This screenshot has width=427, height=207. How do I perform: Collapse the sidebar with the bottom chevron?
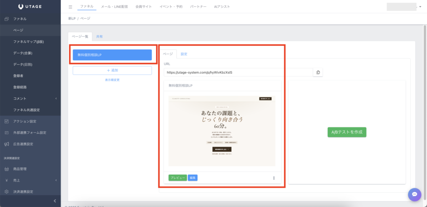(x=55, y=201)
